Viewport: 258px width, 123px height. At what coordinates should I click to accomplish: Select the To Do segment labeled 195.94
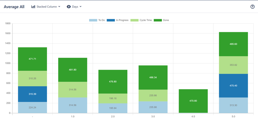point(113,108)
